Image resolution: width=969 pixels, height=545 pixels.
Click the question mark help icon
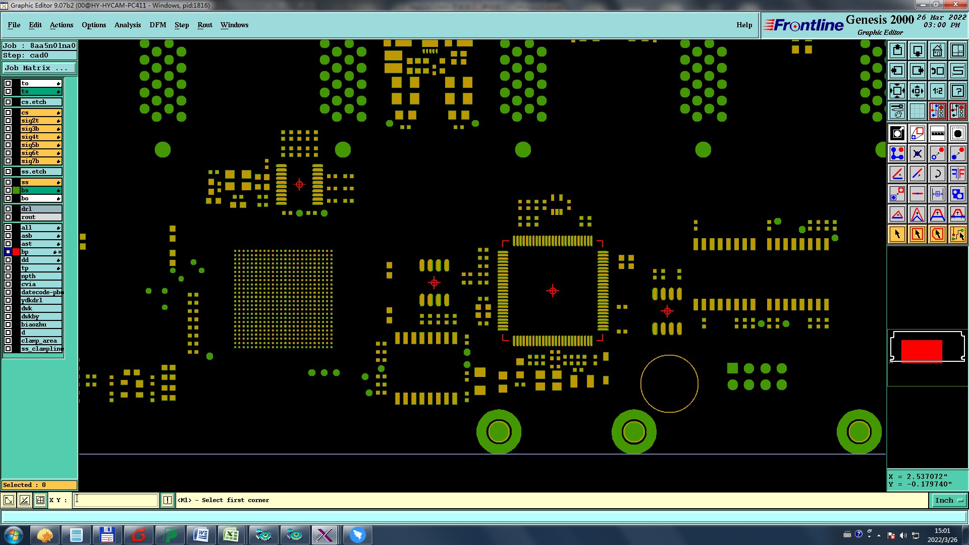pos(957,91)
